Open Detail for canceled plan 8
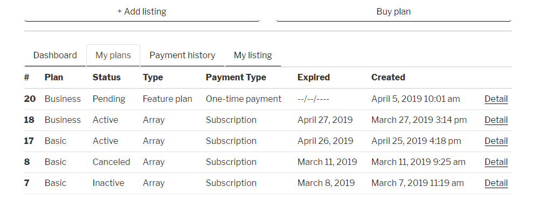The height and width of the screenshot is (200, 550). point(496,162)
